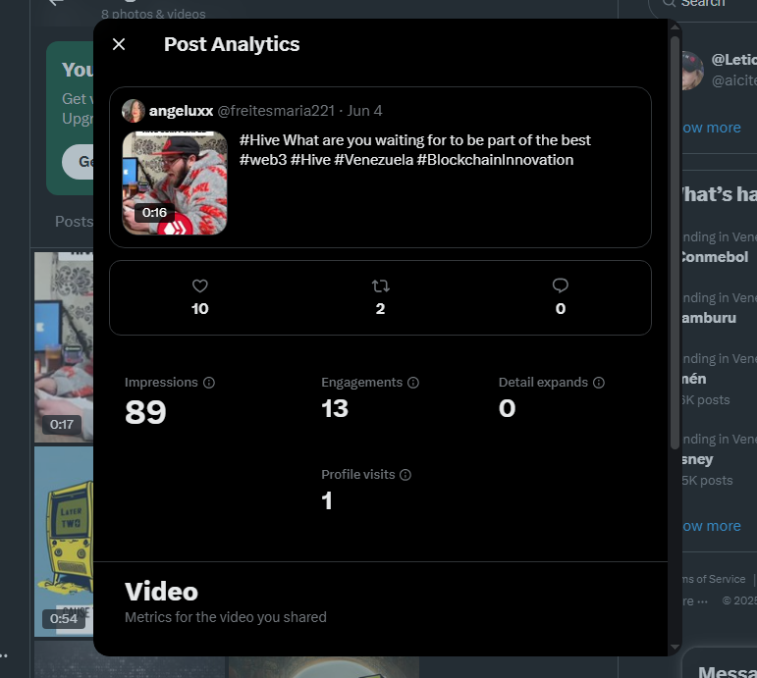Click the like count 10

200,309
